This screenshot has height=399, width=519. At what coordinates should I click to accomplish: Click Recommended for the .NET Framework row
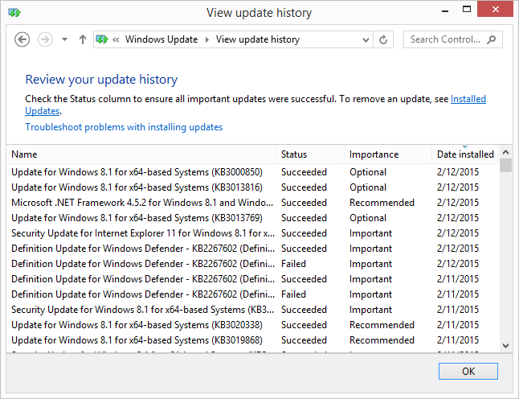point(382,203)
